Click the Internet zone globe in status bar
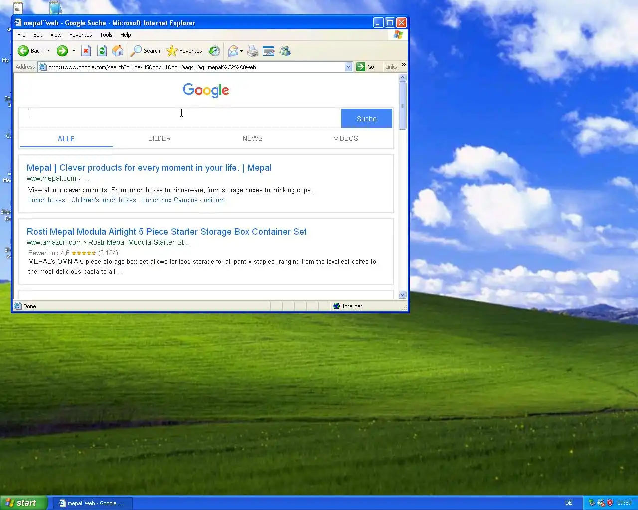This screenshot has height=510, width=638. point(336,306)
